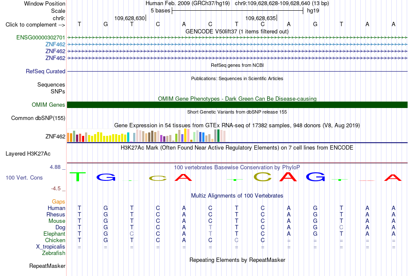Image resolution: width=408 pixels, height=276 pixels.
Task: Click the dark green GTEx expression bar
Action: [218, 135]
